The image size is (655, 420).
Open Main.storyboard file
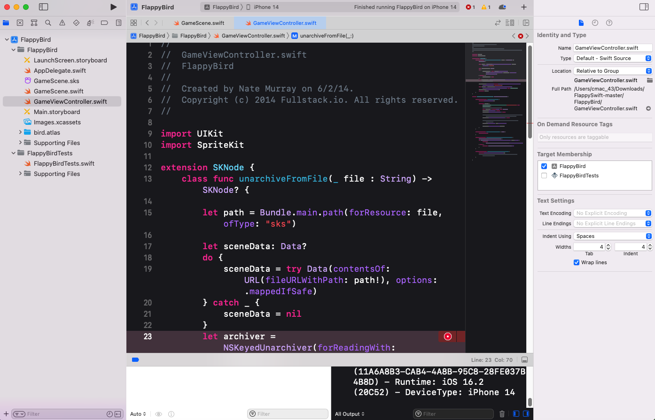pyautogui.click(x=57, y=112)
